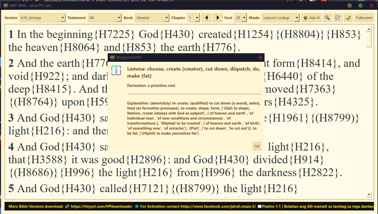Go to previous chapter with left arrow
Screen dimensions: 378x214
click(x=206, y=18)
